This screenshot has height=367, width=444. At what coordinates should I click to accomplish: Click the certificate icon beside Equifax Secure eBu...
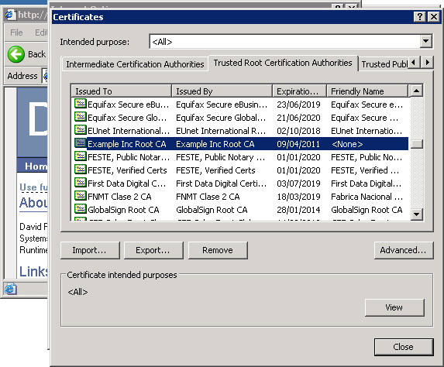(x=81, y=104)
